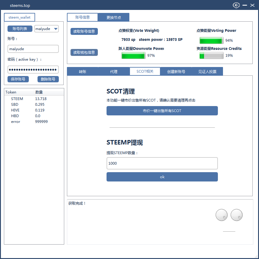Viewport: 259px width, 259px height.
Task: Click 市价一键出售所有SCOT button
Action: [162, 111]
